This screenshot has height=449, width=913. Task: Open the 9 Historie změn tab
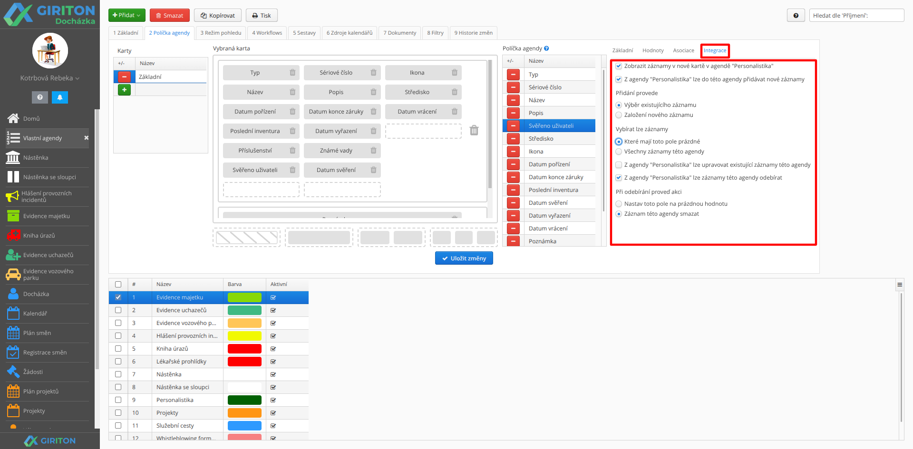pos(473,33)
